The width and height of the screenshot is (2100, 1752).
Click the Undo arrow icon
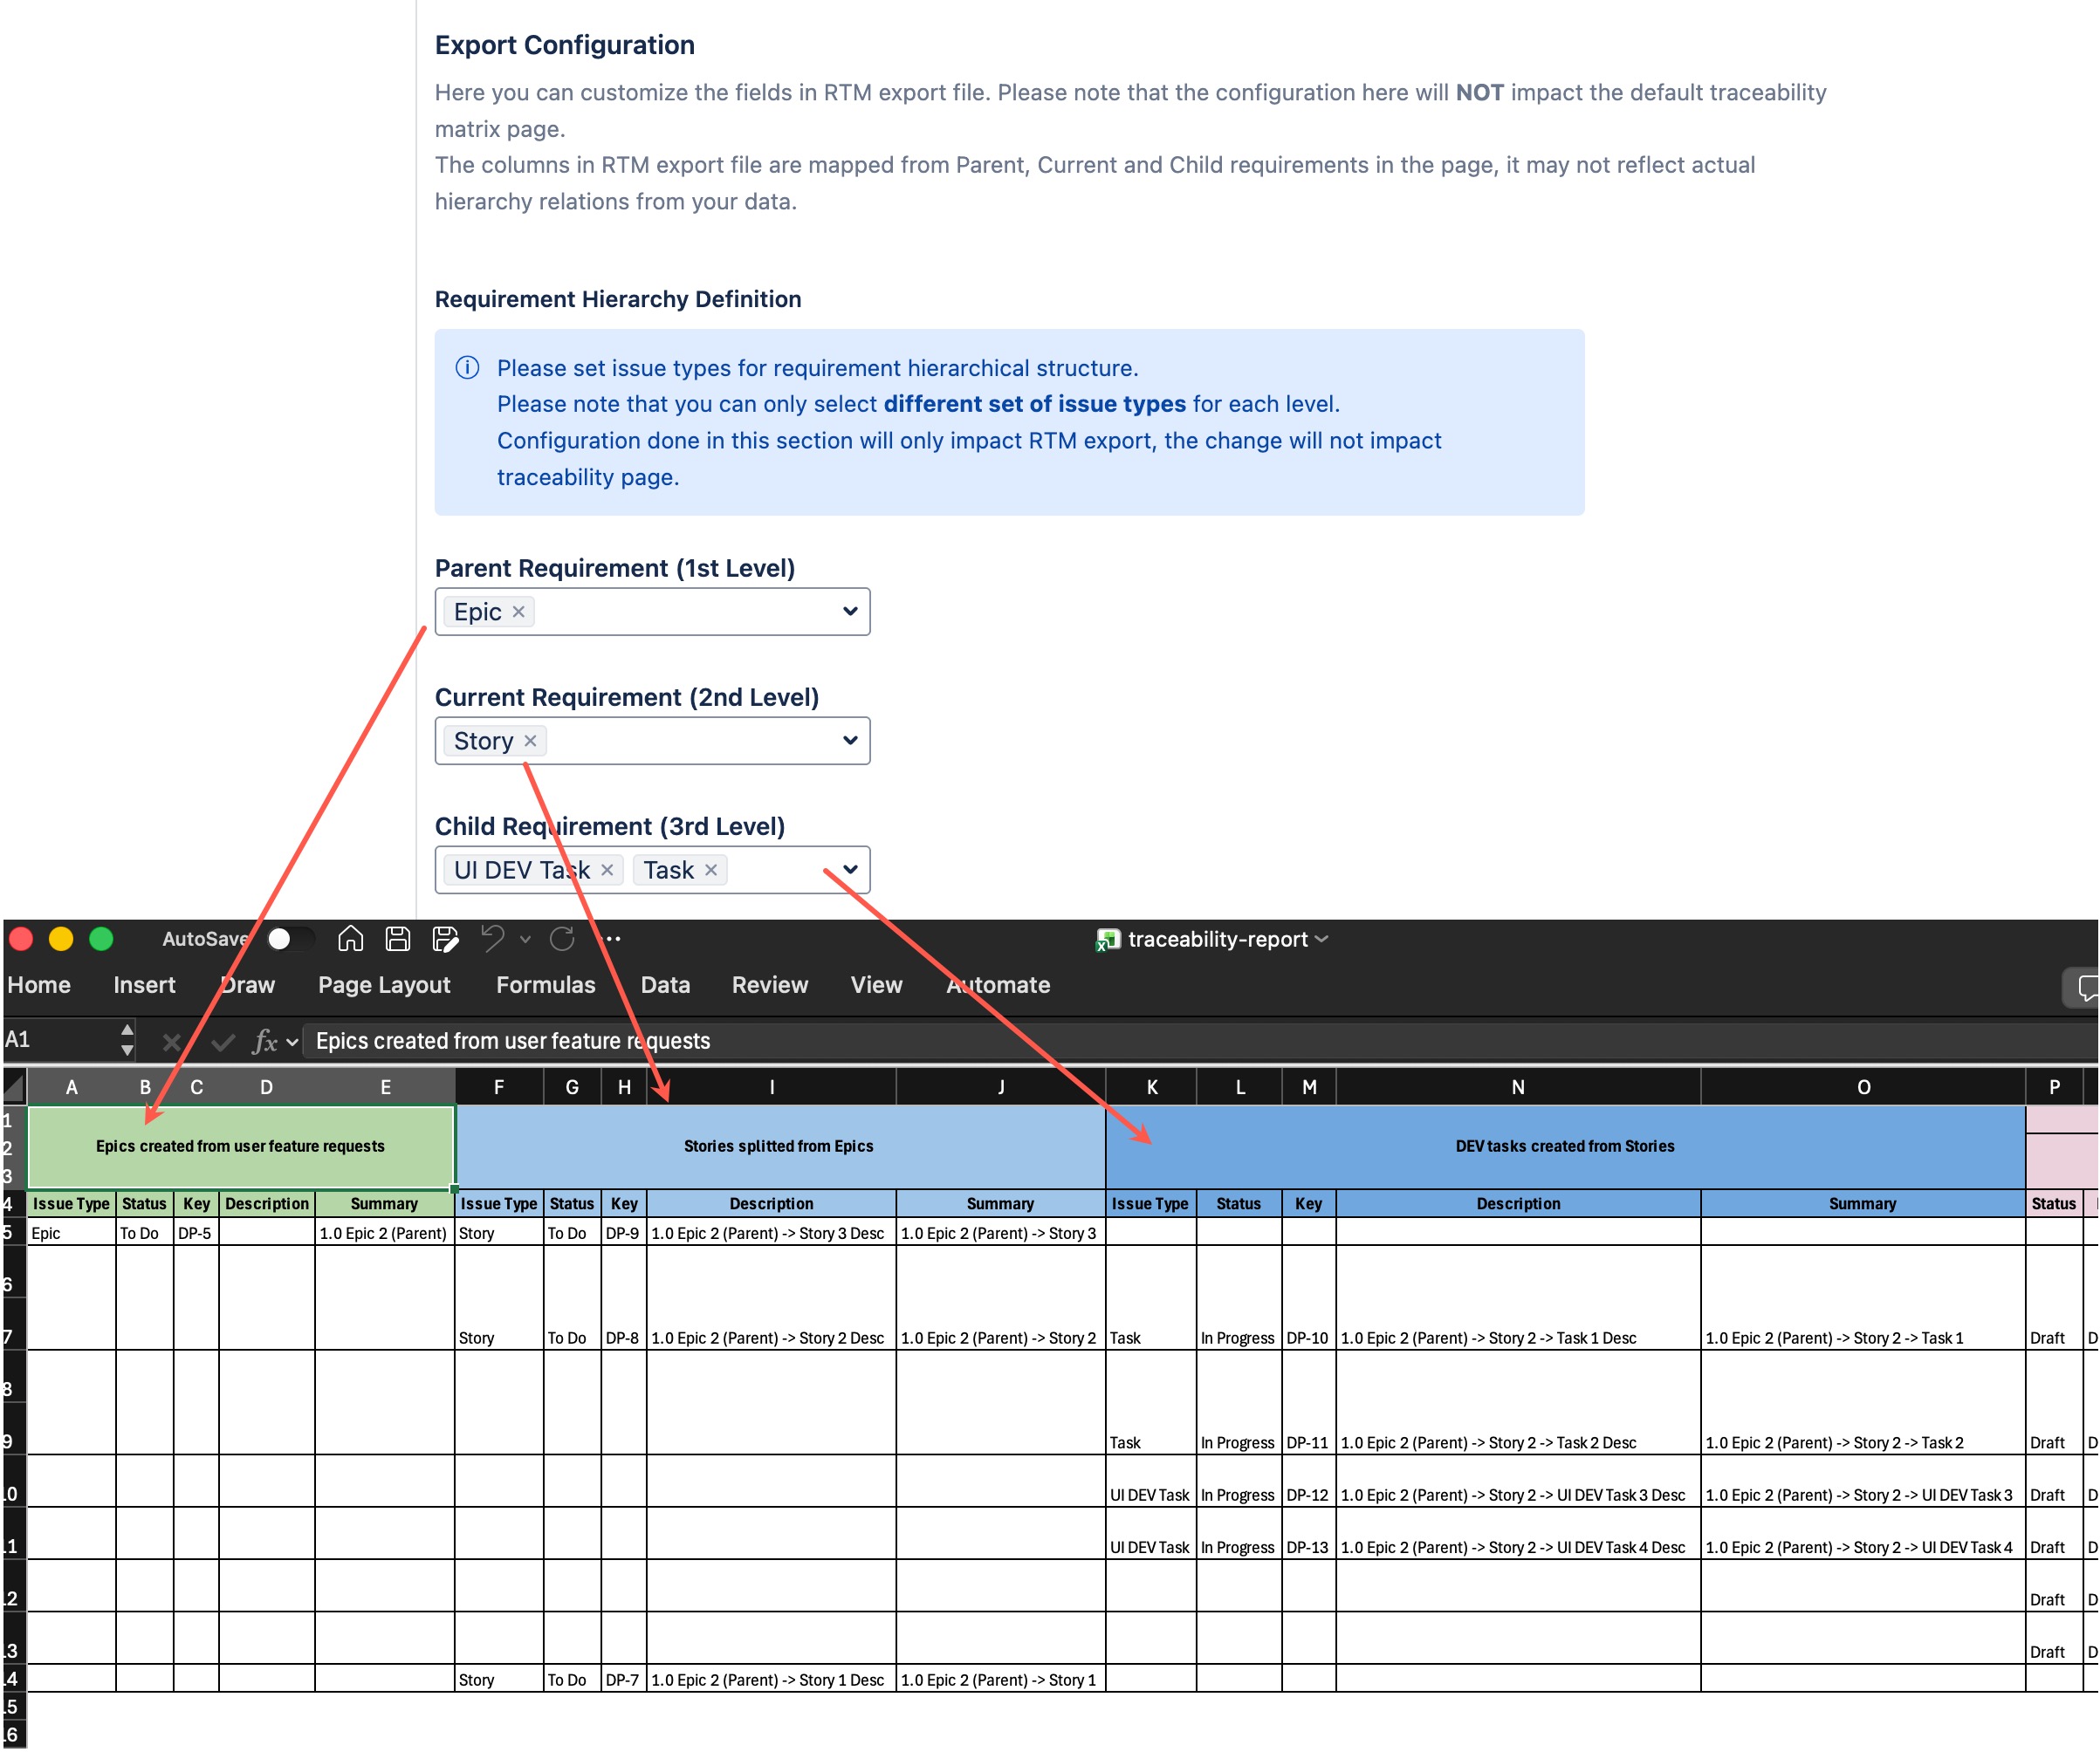(x=493, y=939)
